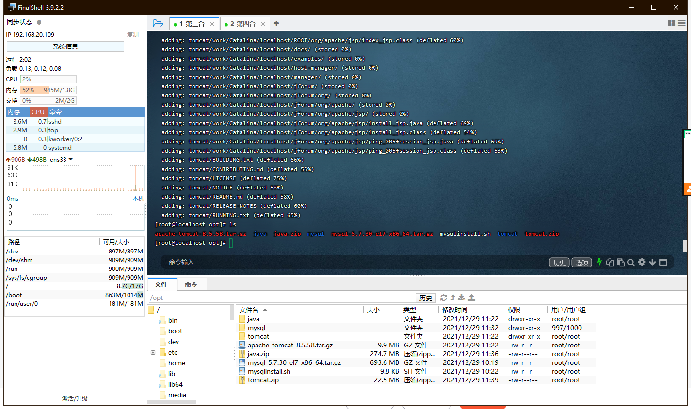Refresh the /opt file listing
Image resolution: width=691 pixels, height=409 pixels.
(x=443, y=297)
